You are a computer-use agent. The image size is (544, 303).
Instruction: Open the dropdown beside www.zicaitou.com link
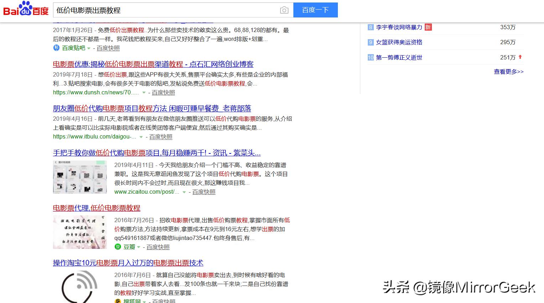coord(184,192)
